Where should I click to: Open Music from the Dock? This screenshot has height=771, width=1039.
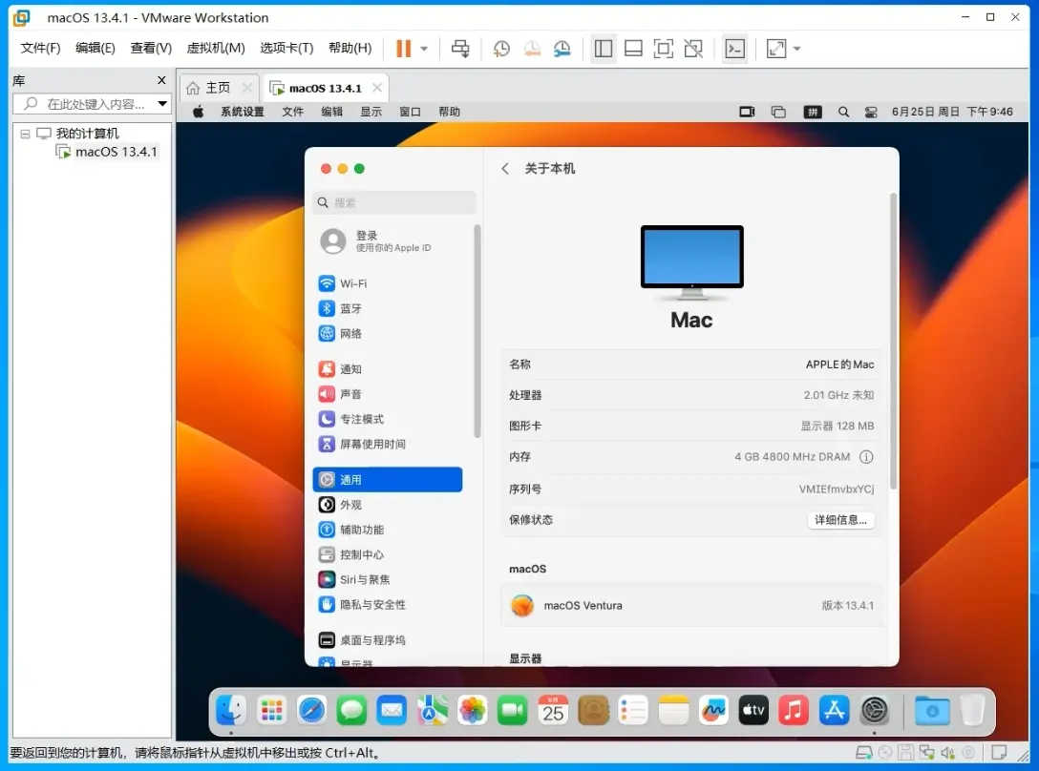[x=794, y=712]
